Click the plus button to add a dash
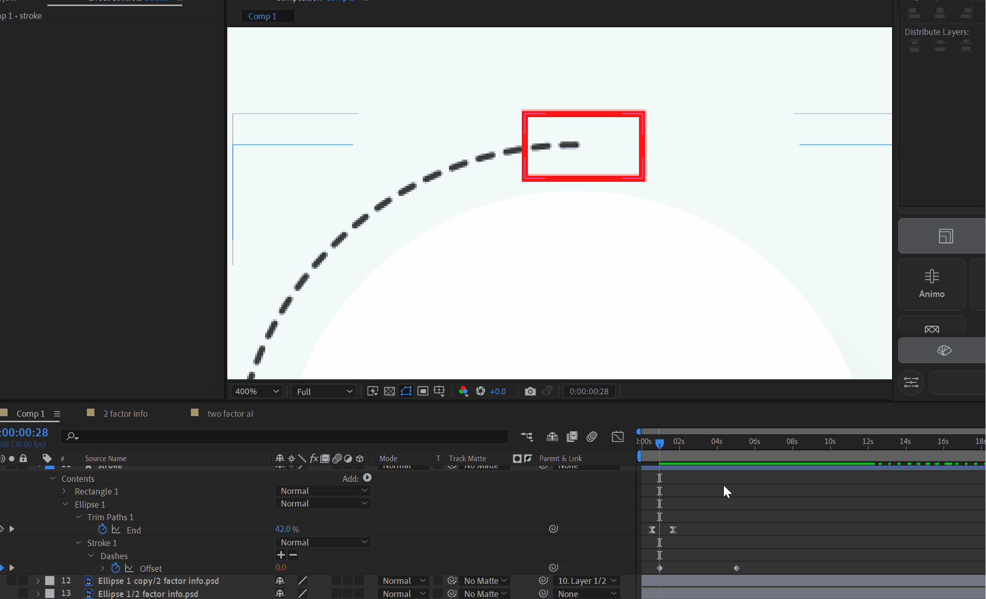This screenshot has height=599, width=986. coord(281,555)
